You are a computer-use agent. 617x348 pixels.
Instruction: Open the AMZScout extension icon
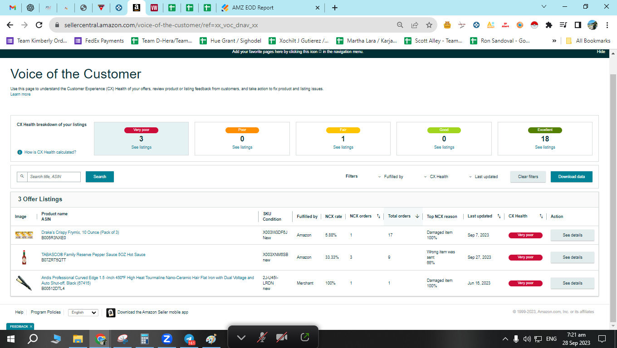coord(491,25)
